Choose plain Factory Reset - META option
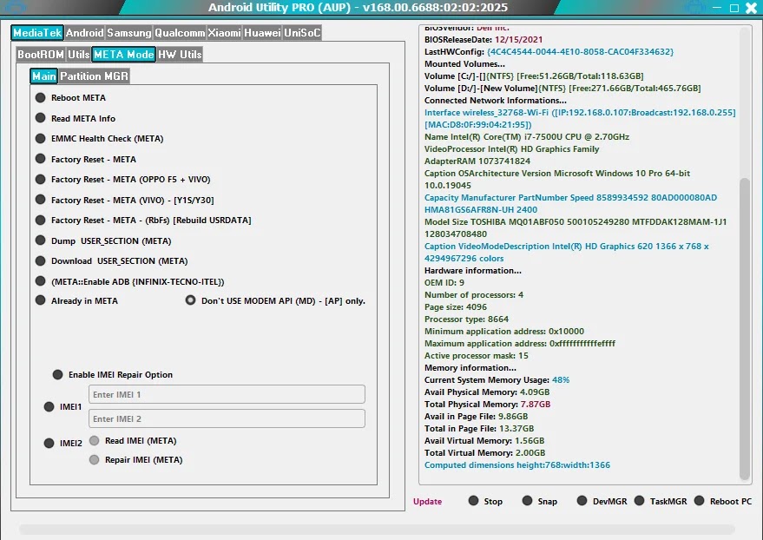 [x=86, y=159]
